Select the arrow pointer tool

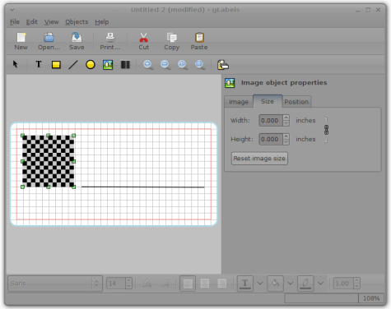point(15,64)
